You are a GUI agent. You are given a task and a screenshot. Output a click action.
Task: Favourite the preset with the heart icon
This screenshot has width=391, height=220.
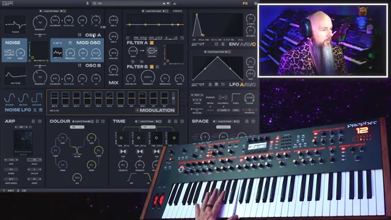click(95, 4)
